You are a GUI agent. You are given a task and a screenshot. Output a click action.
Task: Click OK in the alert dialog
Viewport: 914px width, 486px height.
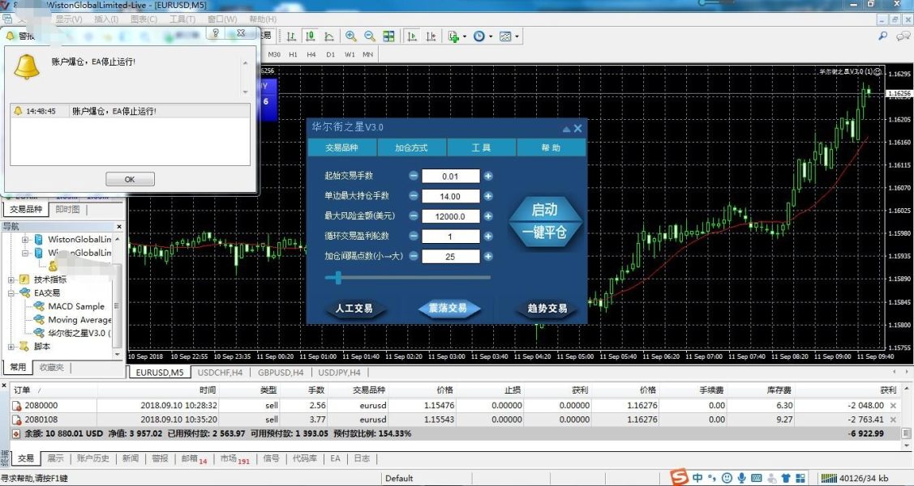130,180
